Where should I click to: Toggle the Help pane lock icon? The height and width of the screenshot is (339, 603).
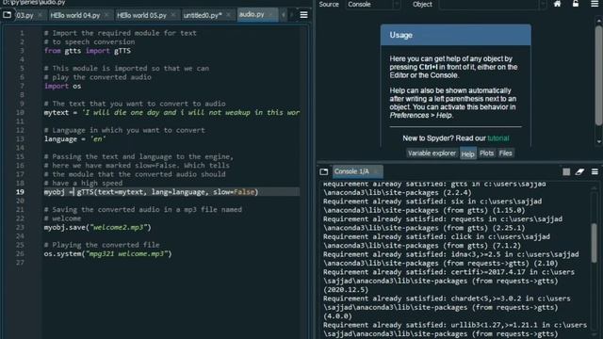click(x=576, y=4)
